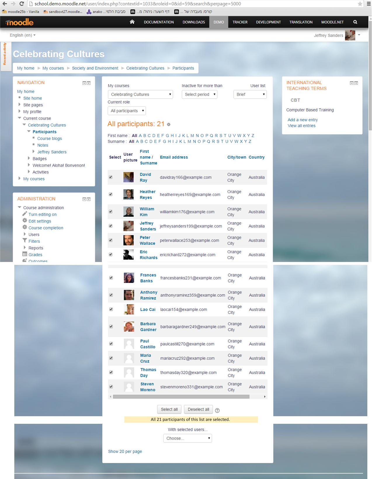Screen dimensions: 372x479
Task: Open the Development menu item
Action: coord(268,22)
